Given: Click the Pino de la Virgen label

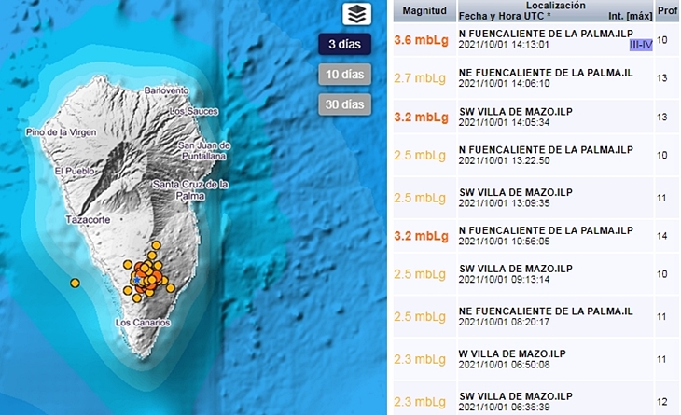Looking at the screenshot, I should click(62, 132).
